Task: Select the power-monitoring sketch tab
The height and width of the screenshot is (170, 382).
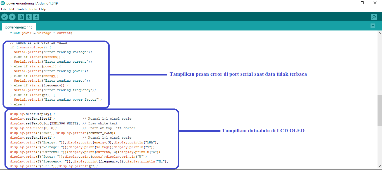Action: (x=19, y=27)
